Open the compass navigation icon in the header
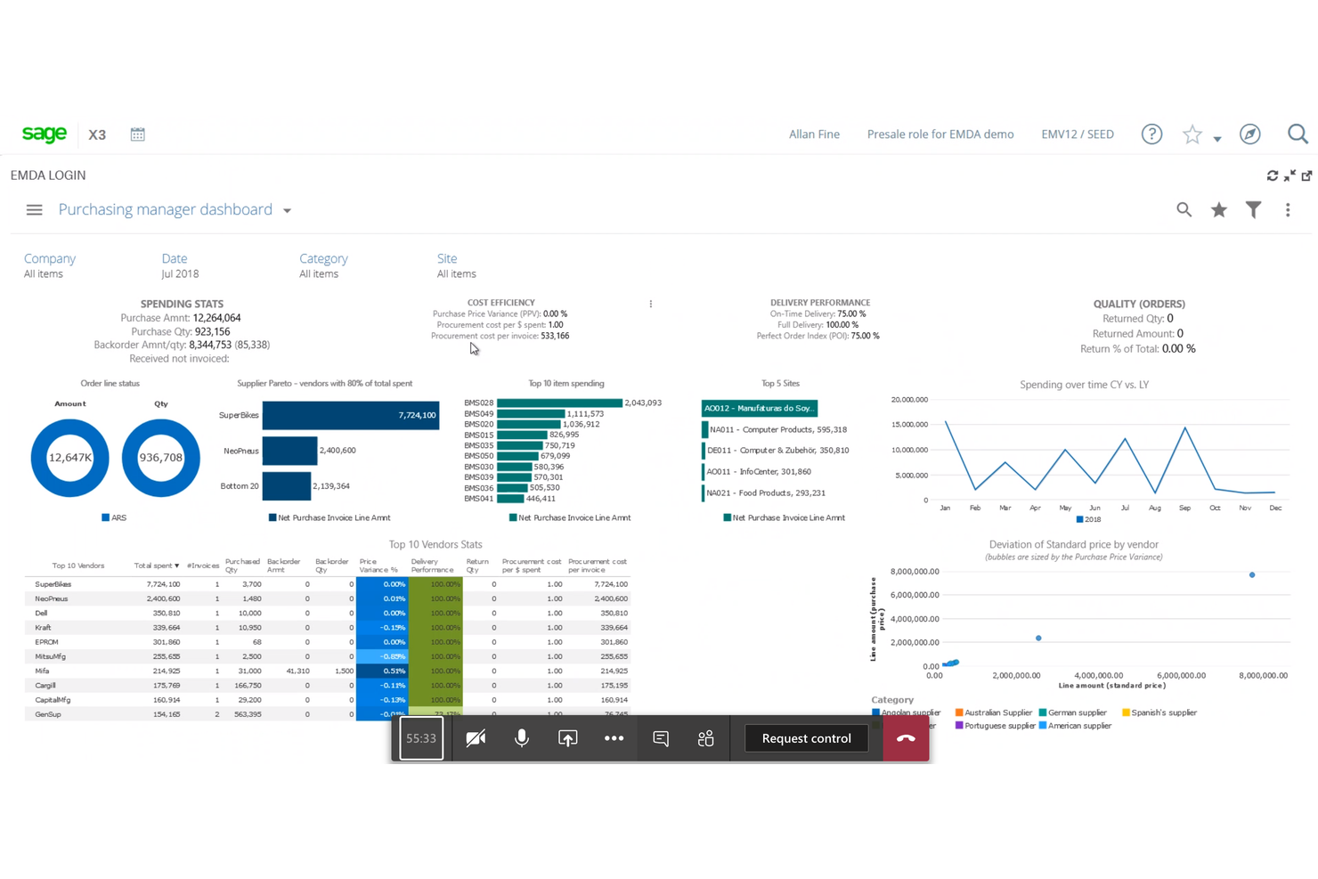Image resolution: width=1318 pixels, height=879 pixels. point(1249,134)
